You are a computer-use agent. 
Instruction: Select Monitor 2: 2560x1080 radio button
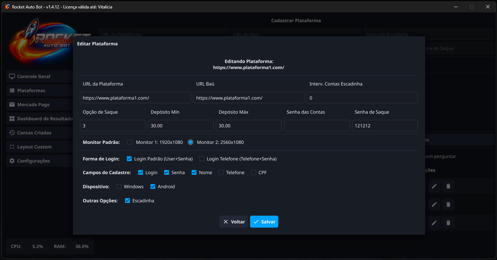pyautogui.click(x=191, y=142)
